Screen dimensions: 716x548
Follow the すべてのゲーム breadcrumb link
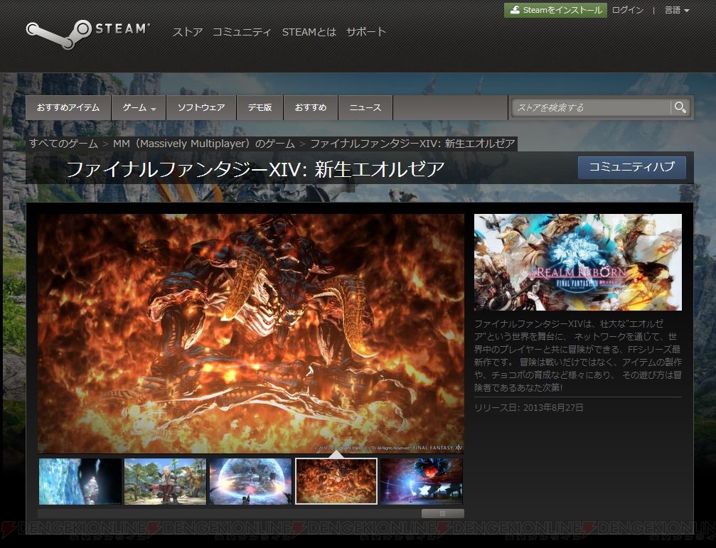[x=63, y=144]
